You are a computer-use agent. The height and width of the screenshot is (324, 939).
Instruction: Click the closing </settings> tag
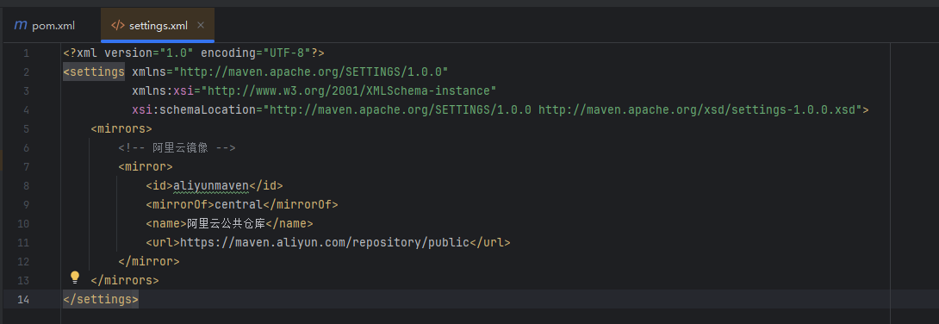tap(101, 299)
